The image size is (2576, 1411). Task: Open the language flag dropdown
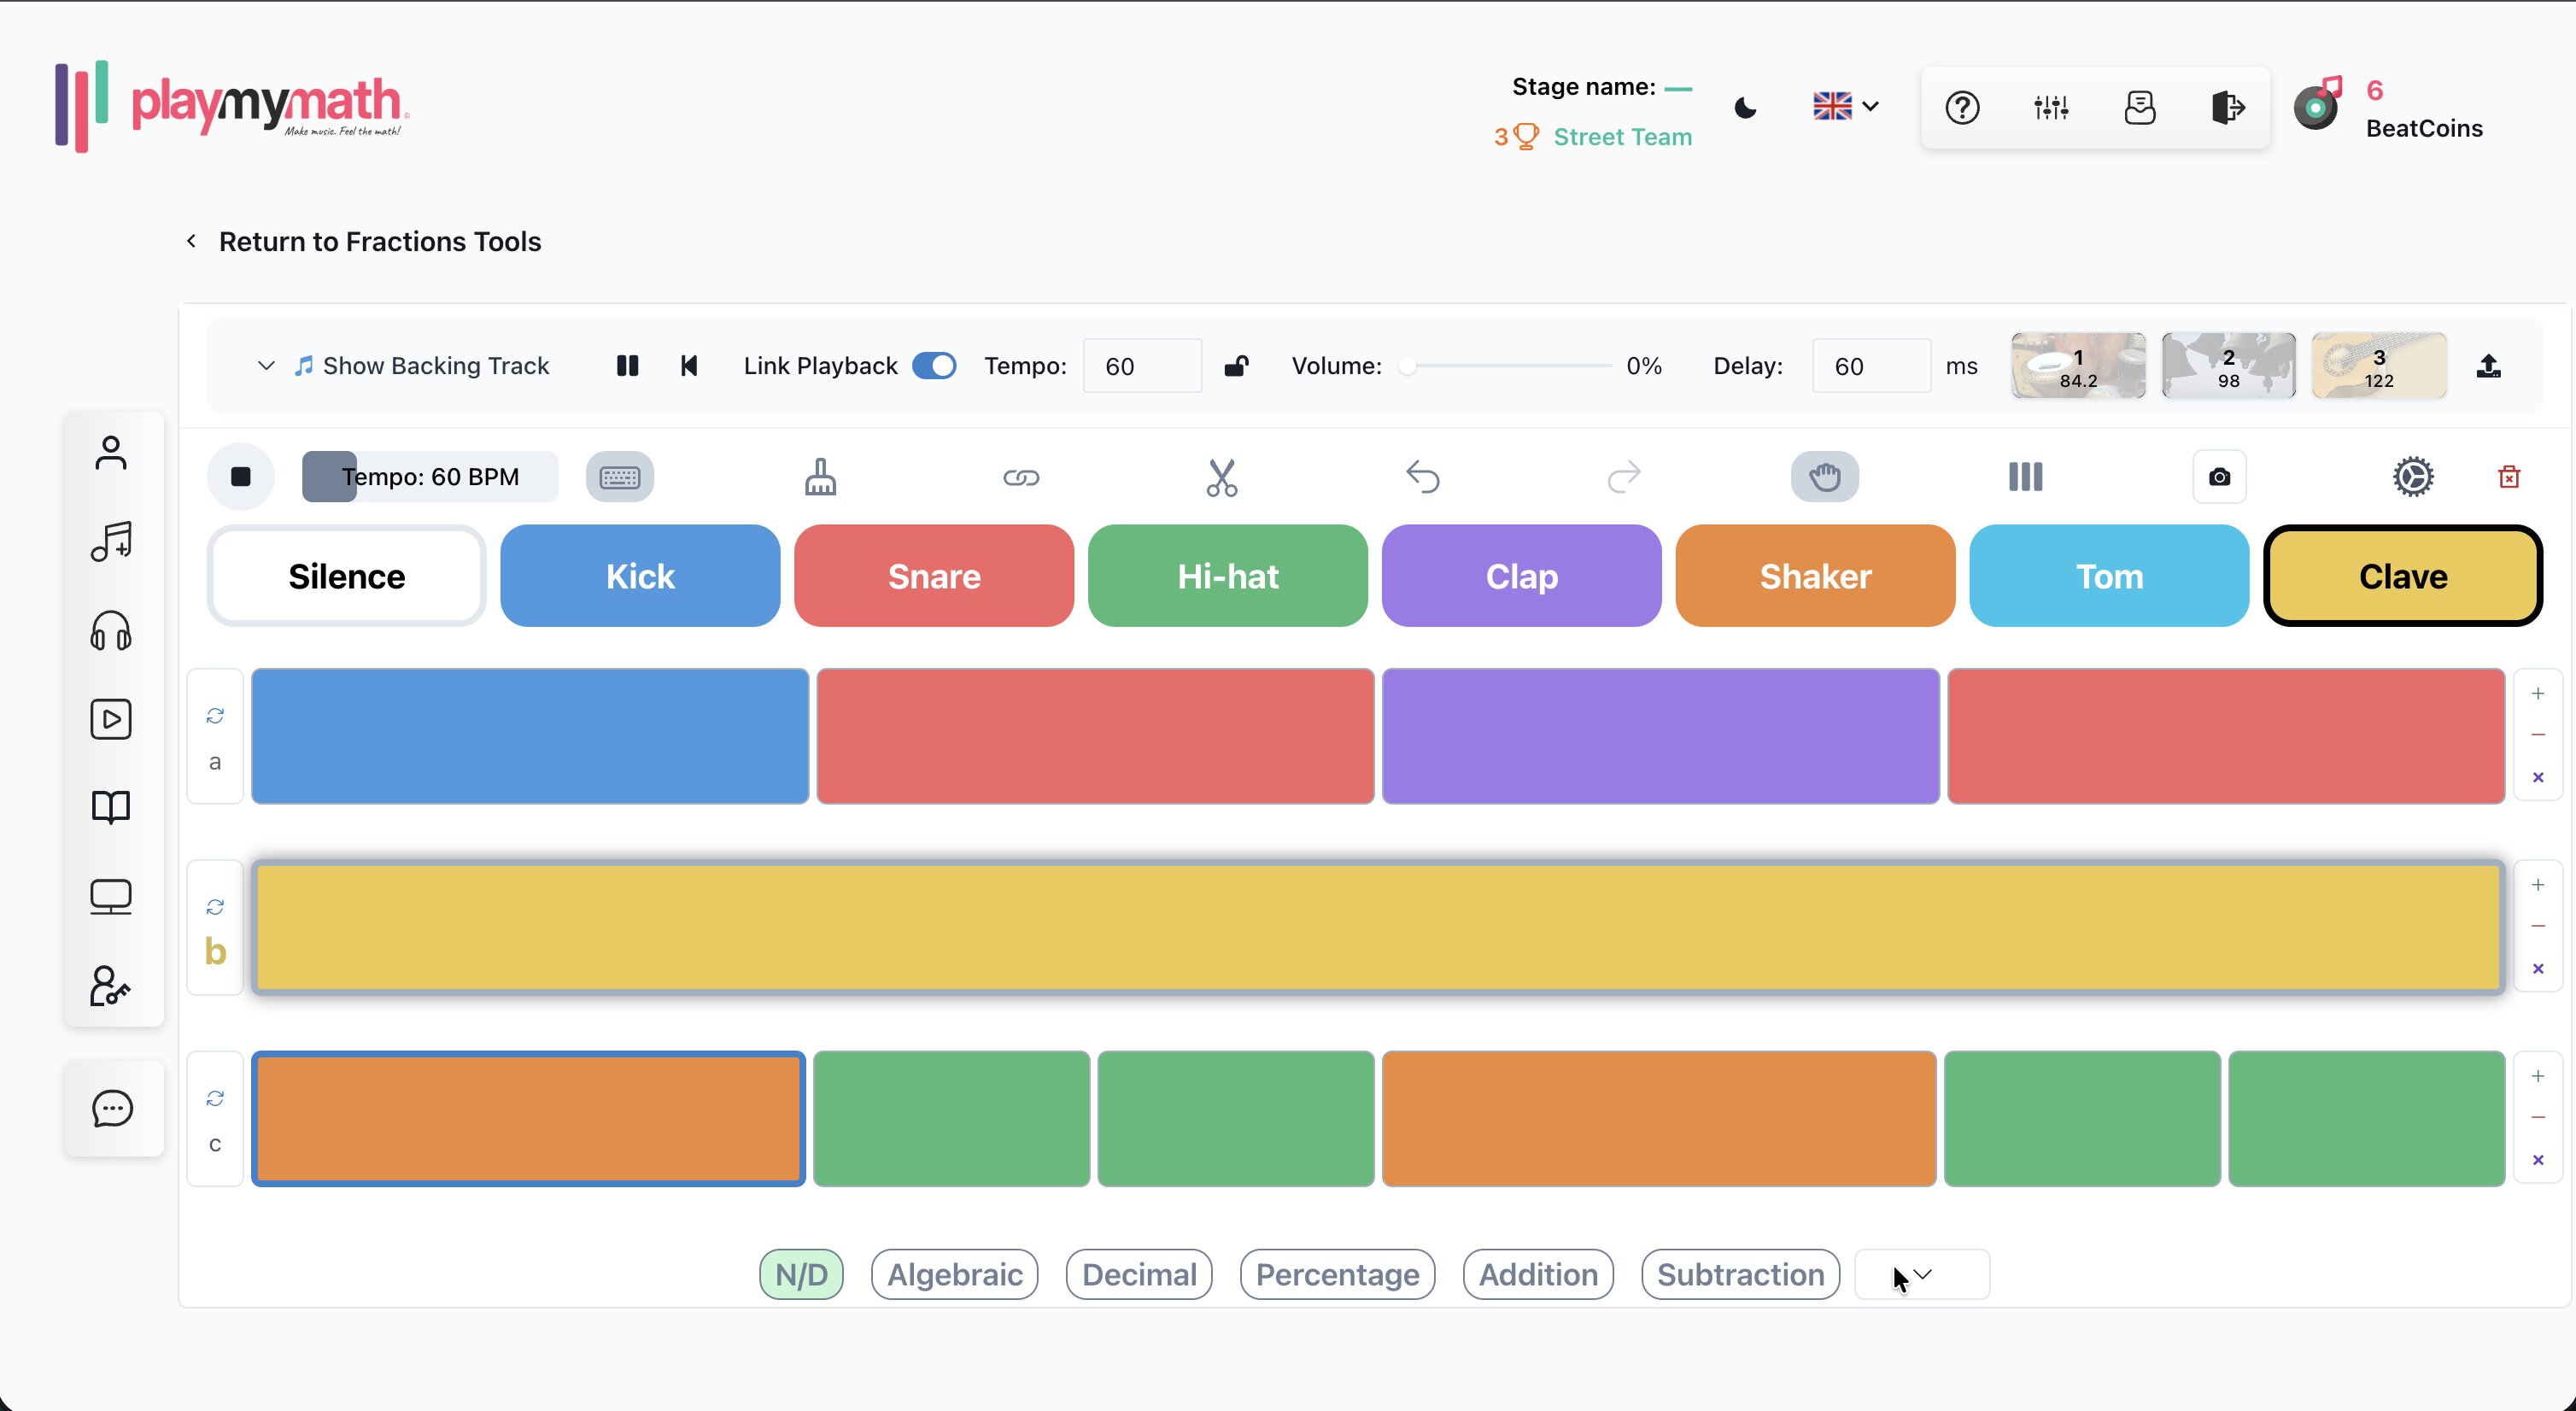click(x=1846, y=106)
